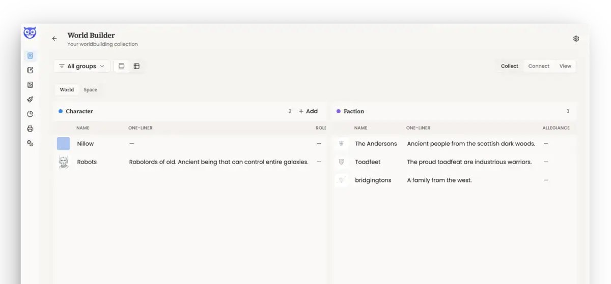Switch to the table layout view icon
Screen dimensions: 611x284
coord(136,66)
